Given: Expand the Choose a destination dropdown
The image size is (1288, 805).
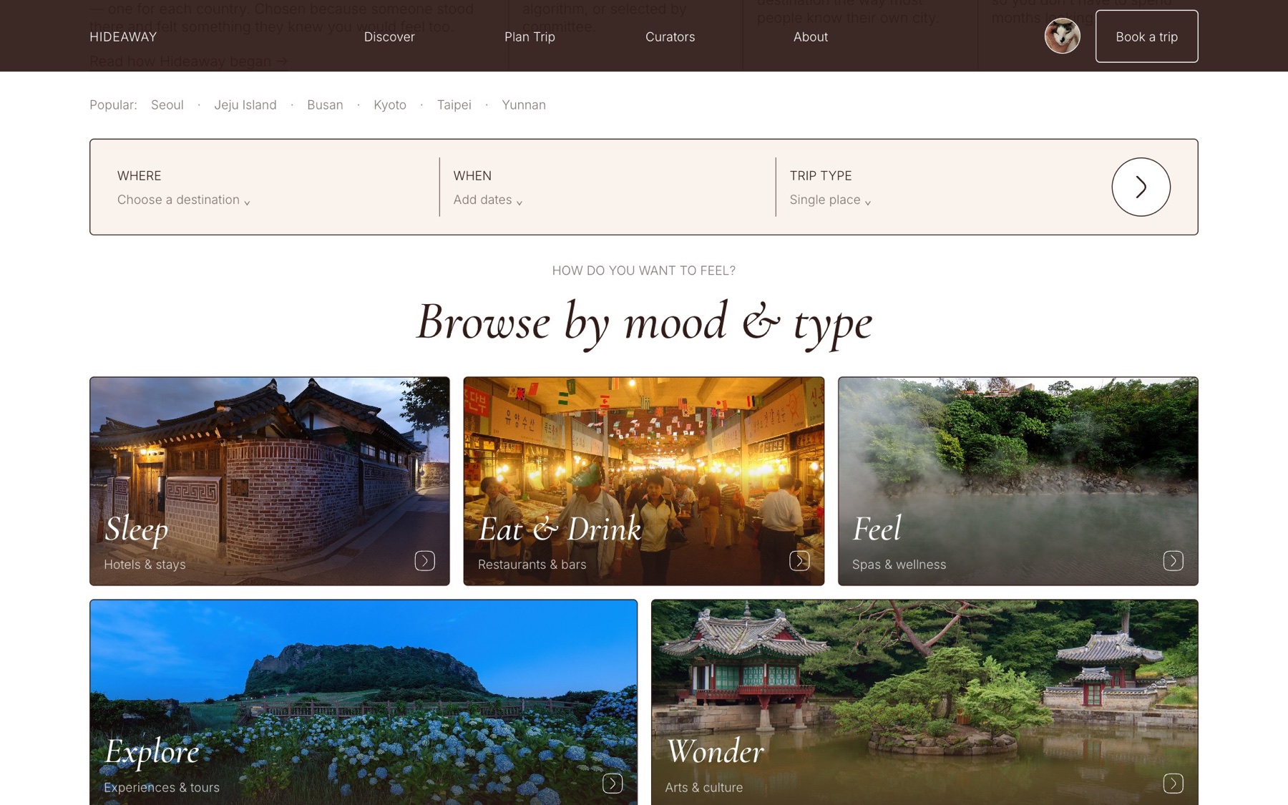Looking at the screenshot, I should [184, 200].
